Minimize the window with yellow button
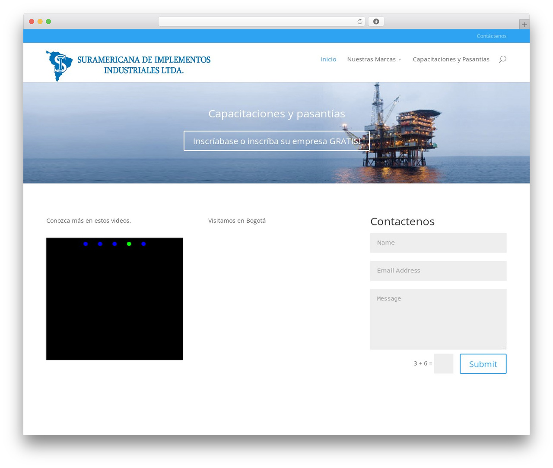 (x=40, y=22)
